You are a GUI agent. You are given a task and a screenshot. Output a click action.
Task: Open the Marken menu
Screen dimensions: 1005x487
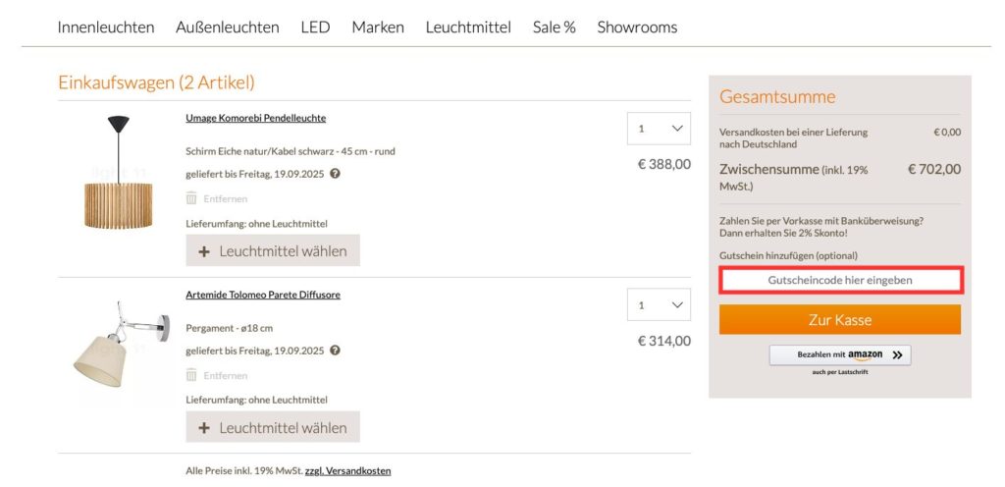[x=378, y=27]
